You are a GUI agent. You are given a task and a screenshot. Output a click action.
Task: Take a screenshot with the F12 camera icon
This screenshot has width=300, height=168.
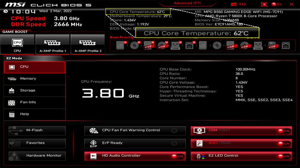pos(234,4)
